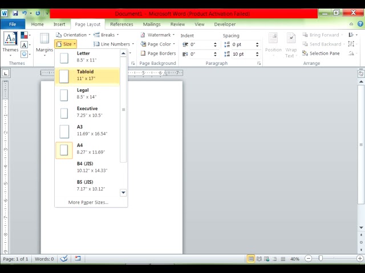This screenshot has height=273, width=365.
Task: Switch to Outline view
Action: (x=275, y=259)
